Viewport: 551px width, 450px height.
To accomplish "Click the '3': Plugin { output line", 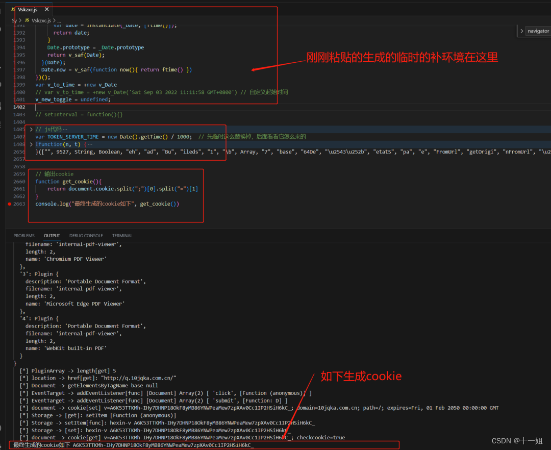I will pos(39,274).
